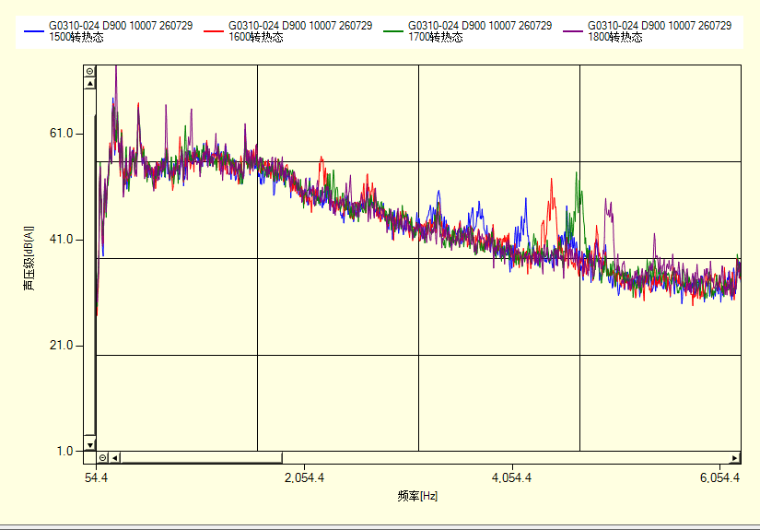Click the horizontal axis zoom reset icon
The width and height of the screenshot is (760, 530).
pos(103,458)
